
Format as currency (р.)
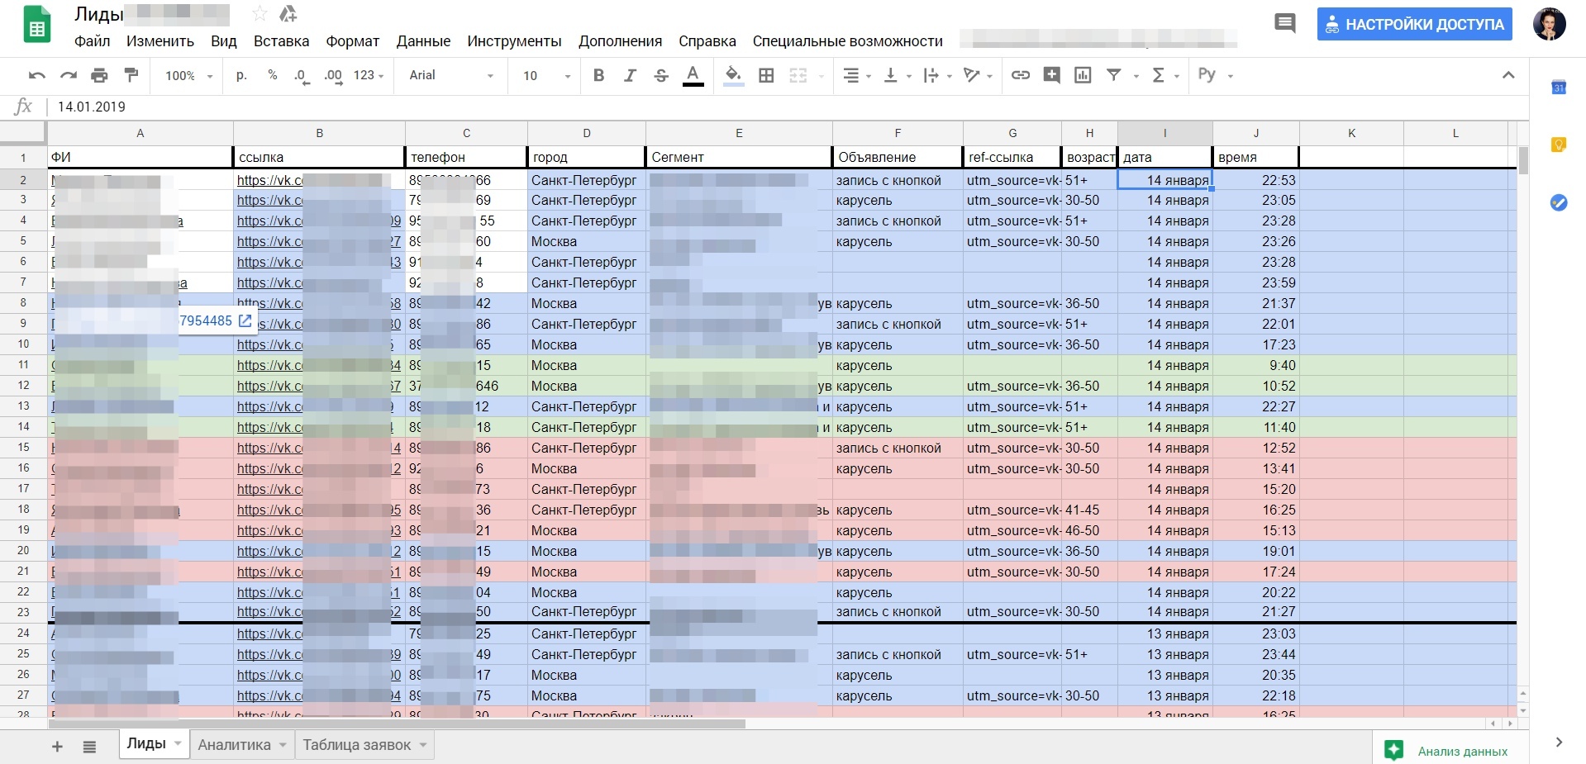tap(241, 75)
